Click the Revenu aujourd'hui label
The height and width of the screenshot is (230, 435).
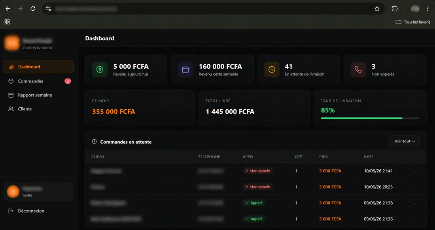pos(130,74)
